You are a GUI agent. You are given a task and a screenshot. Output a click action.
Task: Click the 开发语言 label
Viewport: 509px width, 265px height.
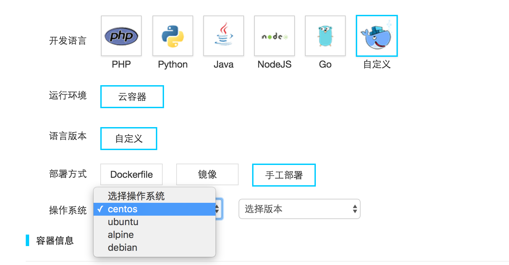(x=68, y=41)
